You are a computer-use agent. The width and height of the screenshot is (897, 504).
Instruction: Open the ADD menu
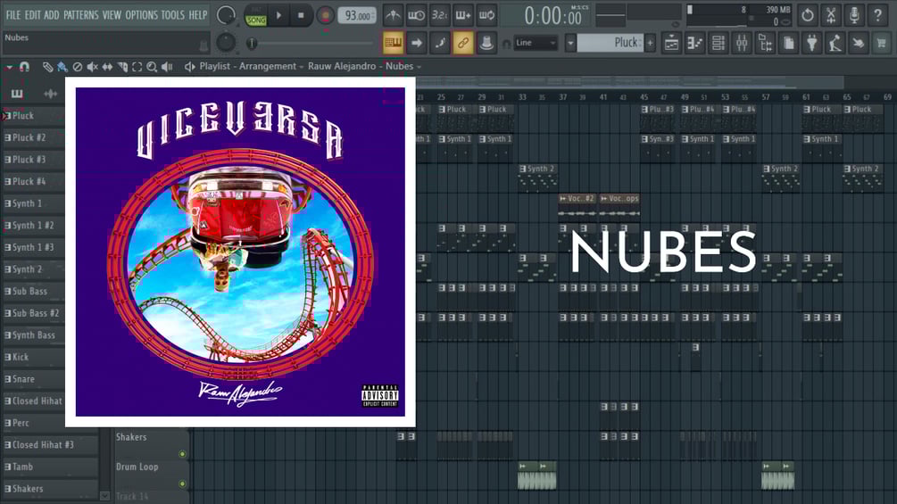[x=52, y=15]
